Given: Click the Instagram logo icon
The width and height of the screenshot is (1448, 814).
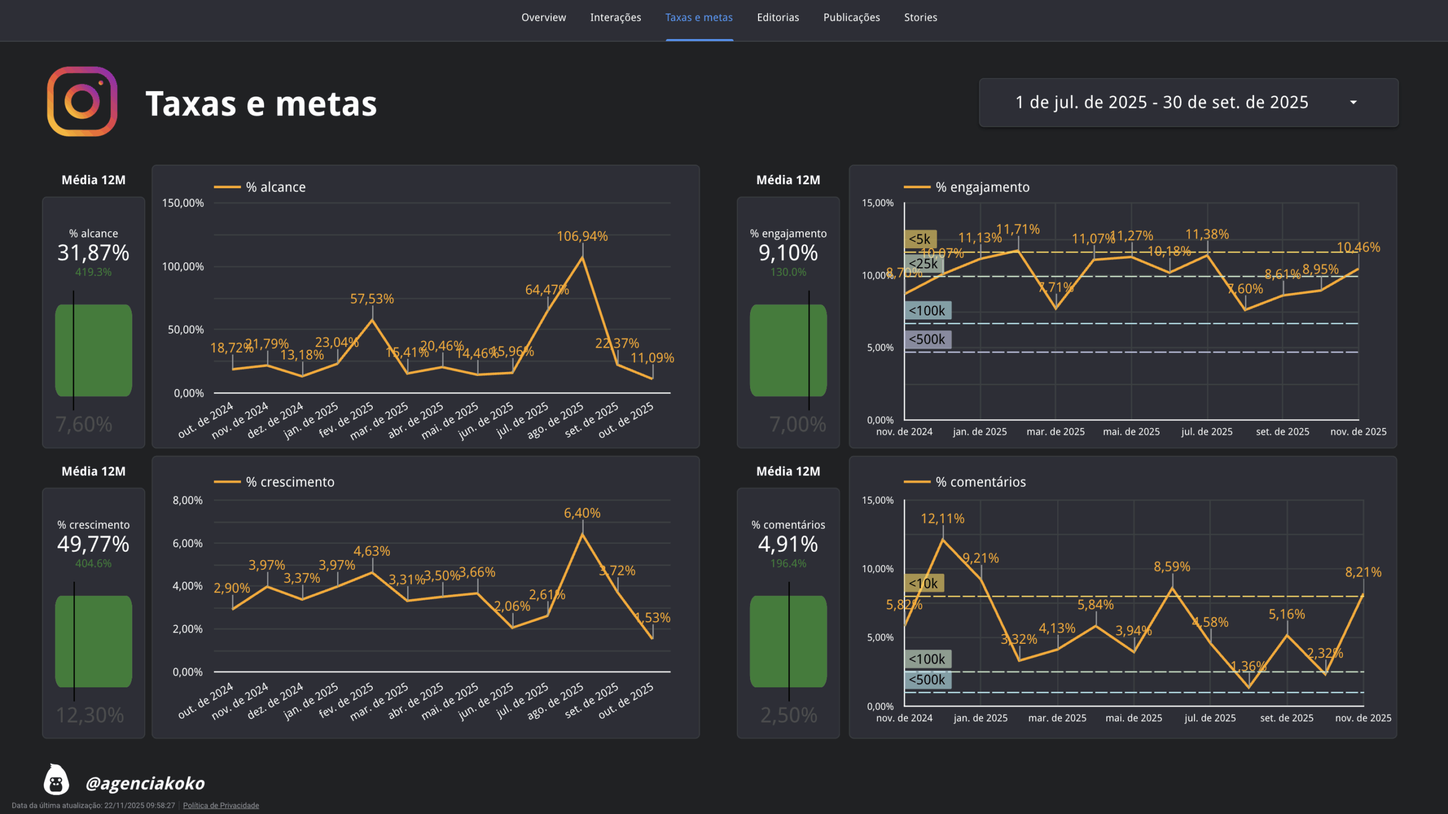Looking at the screenshot, I should 83,103.
